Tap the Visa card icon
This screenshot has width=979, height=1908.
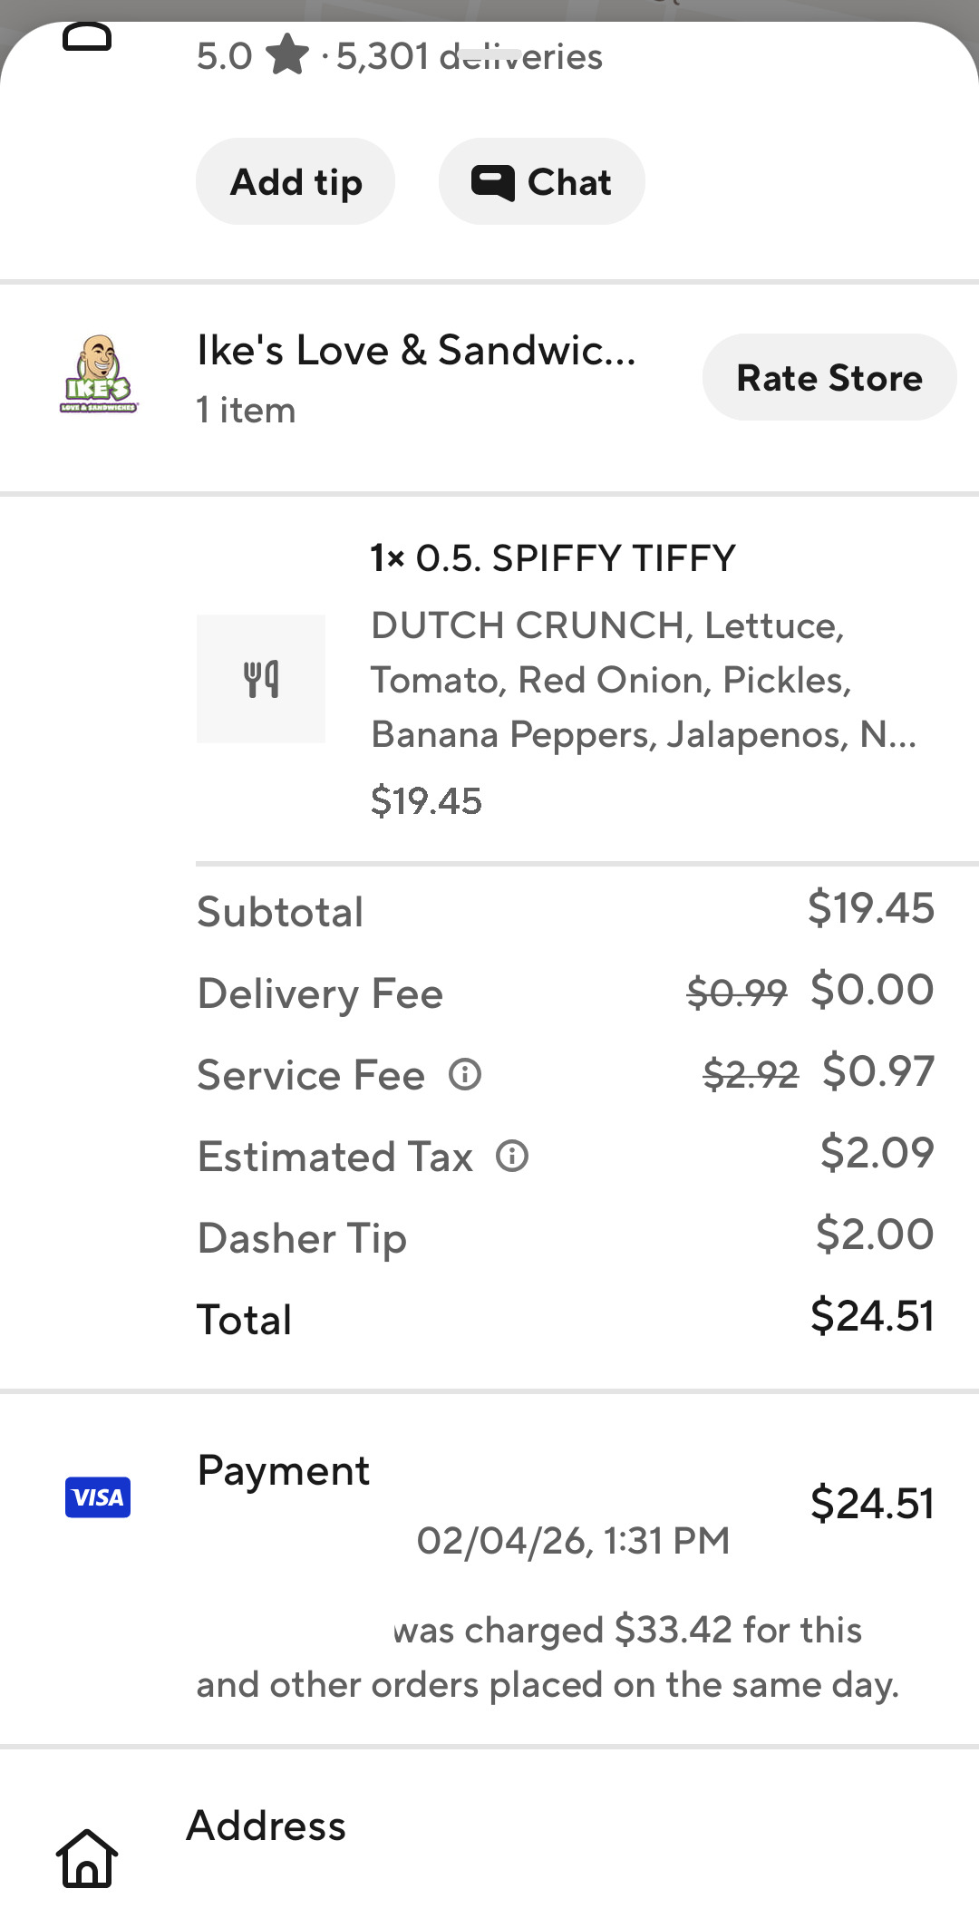pos(98,1497)
